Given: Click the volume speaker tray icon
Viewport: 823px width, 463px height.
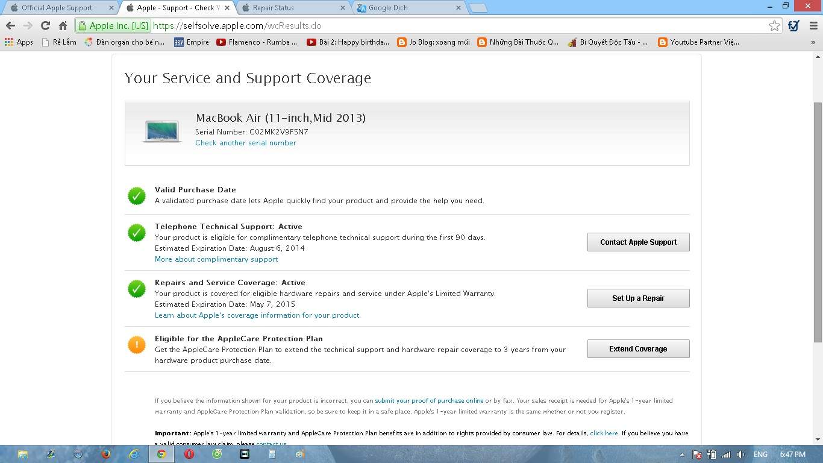Looking at the screenshot, I should pyautogui.click(x=740, y=455).
